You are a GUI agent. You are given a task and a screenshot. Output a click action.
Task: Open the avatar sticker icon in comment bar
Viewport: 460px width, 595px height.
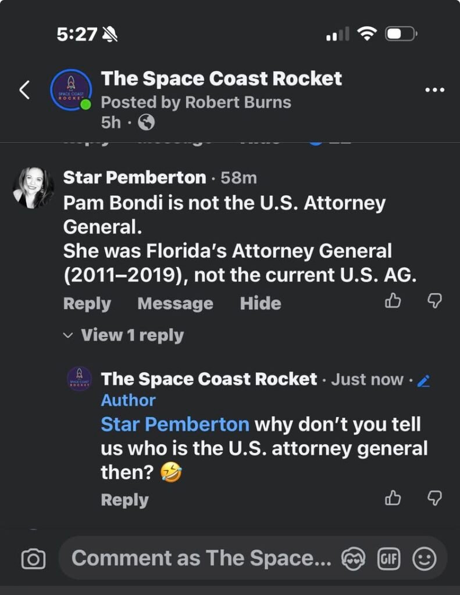coord(354,559)
